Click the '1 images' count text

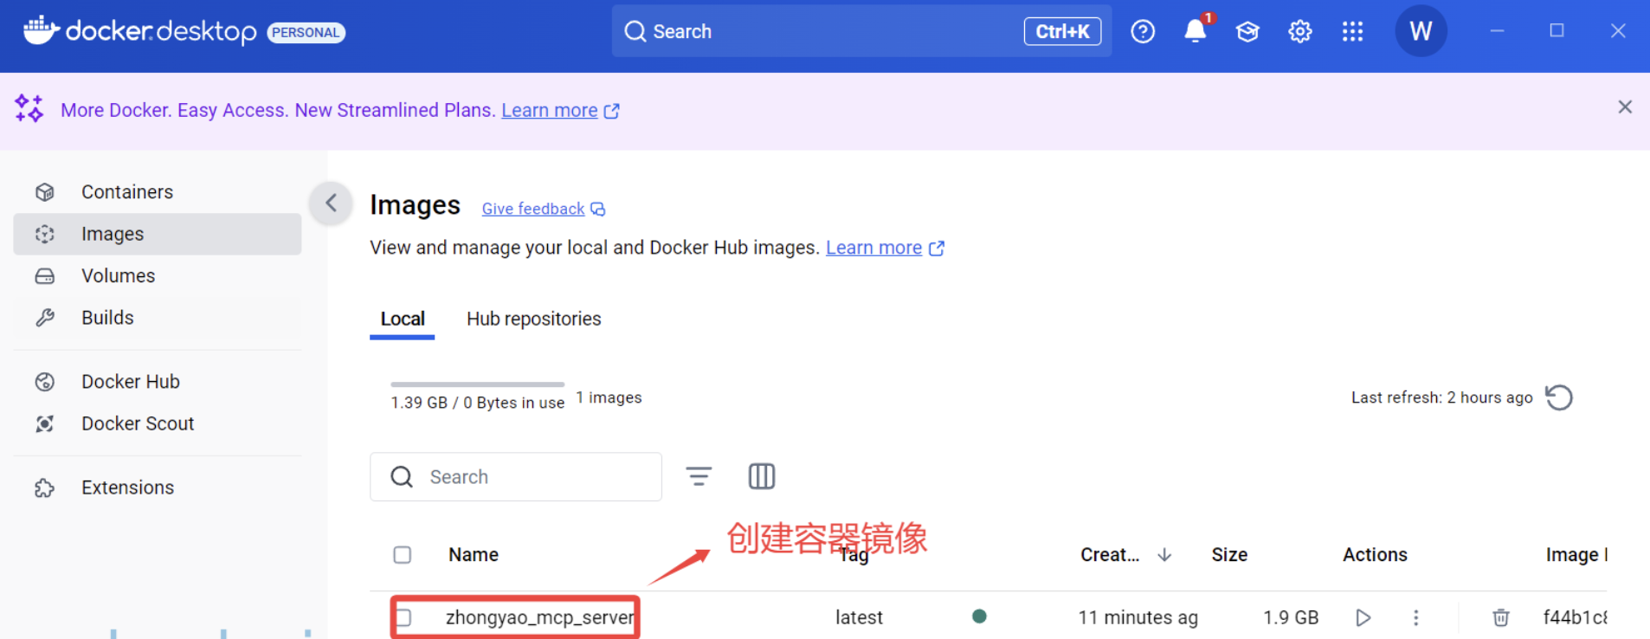609,397
